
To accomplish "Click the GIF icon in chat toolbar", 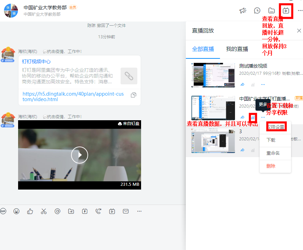I will coord(3,211).
